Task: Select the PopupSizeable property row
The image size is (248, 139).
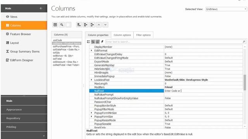Action: coord(166,124)
